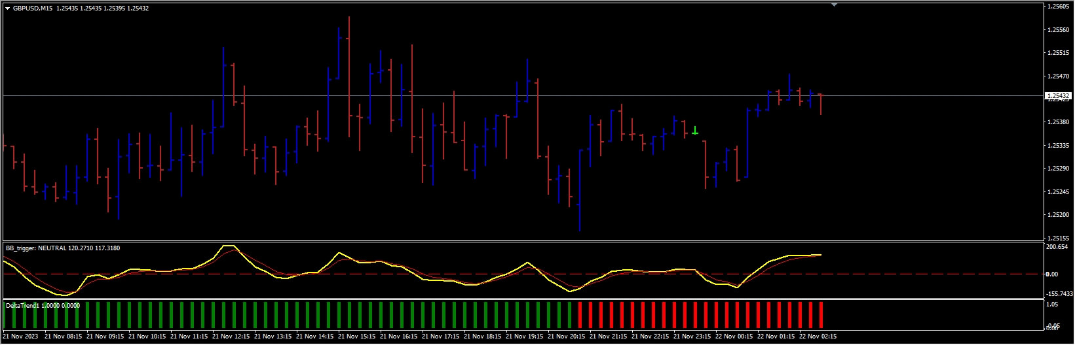The image size is (1075, 345).
Task: Click the 1.25380 price axis value
Action: tap(1058, 122)
